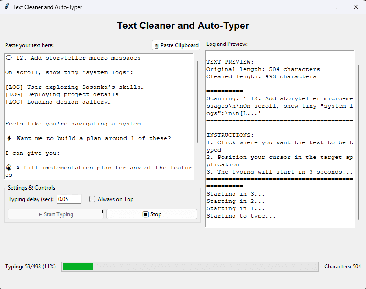
Task: Click the 'TEXT PREVIEW:' log heading
Action: click(x=230, y=62)
